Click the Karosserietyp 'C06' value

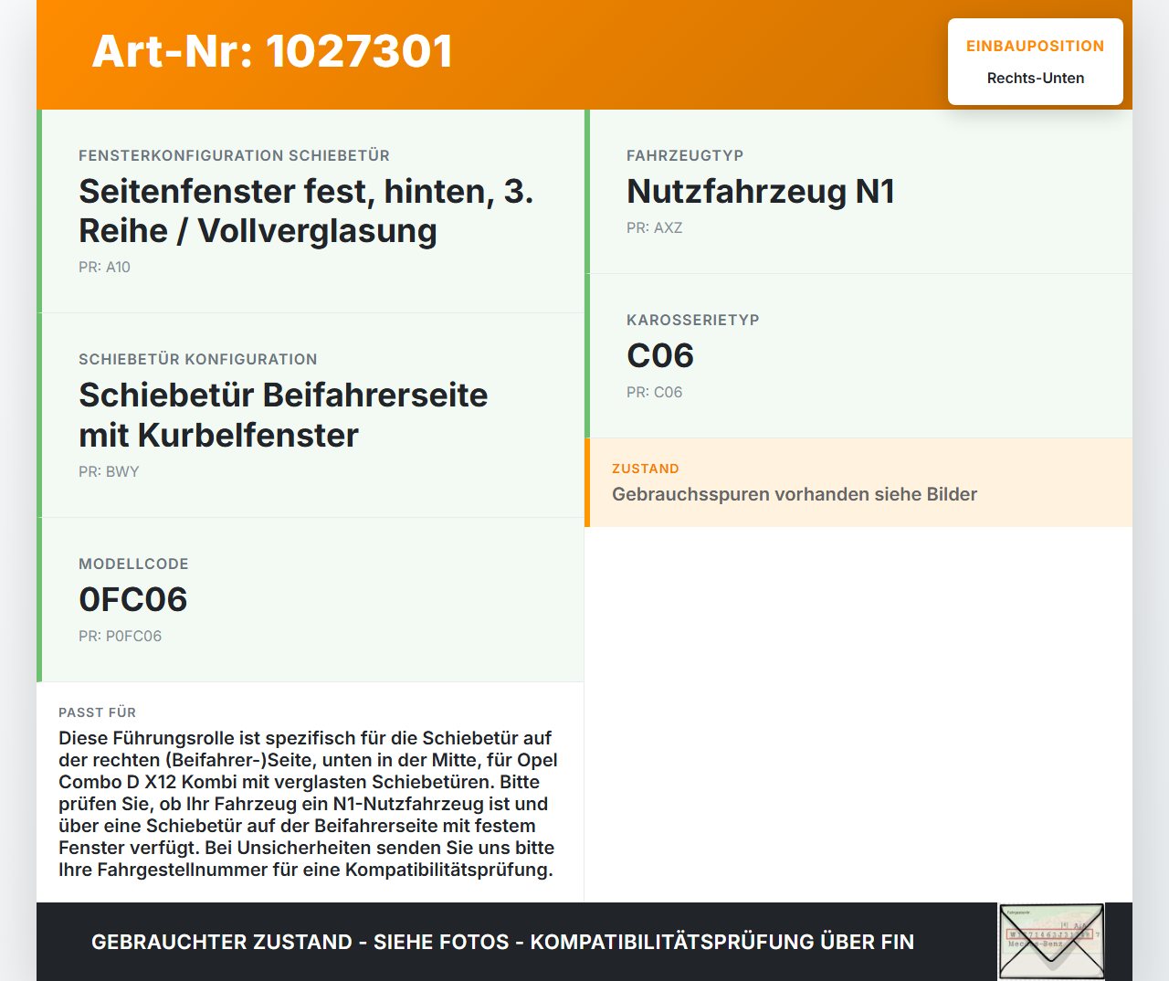tap(660, 356)
